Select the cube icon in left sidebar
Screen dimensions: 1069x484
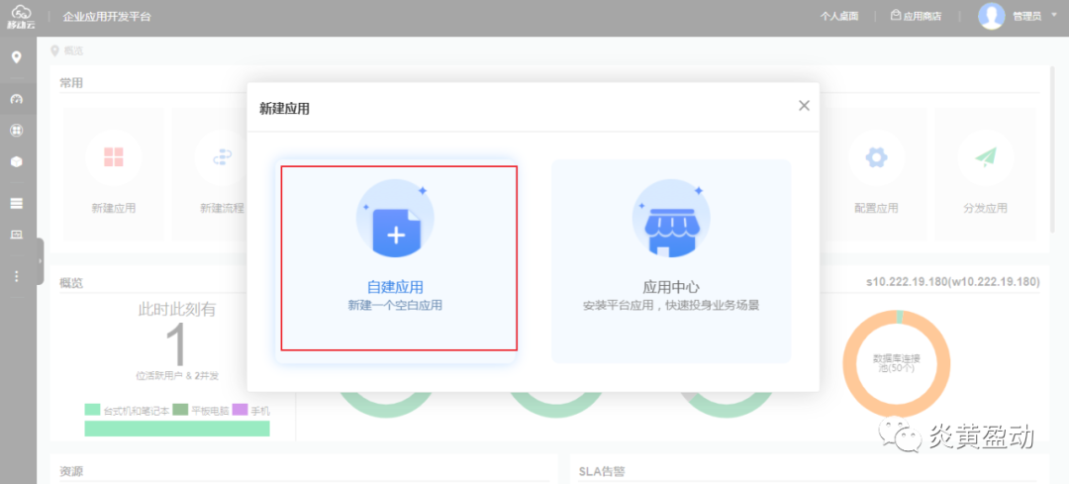(x=16, y=161)
